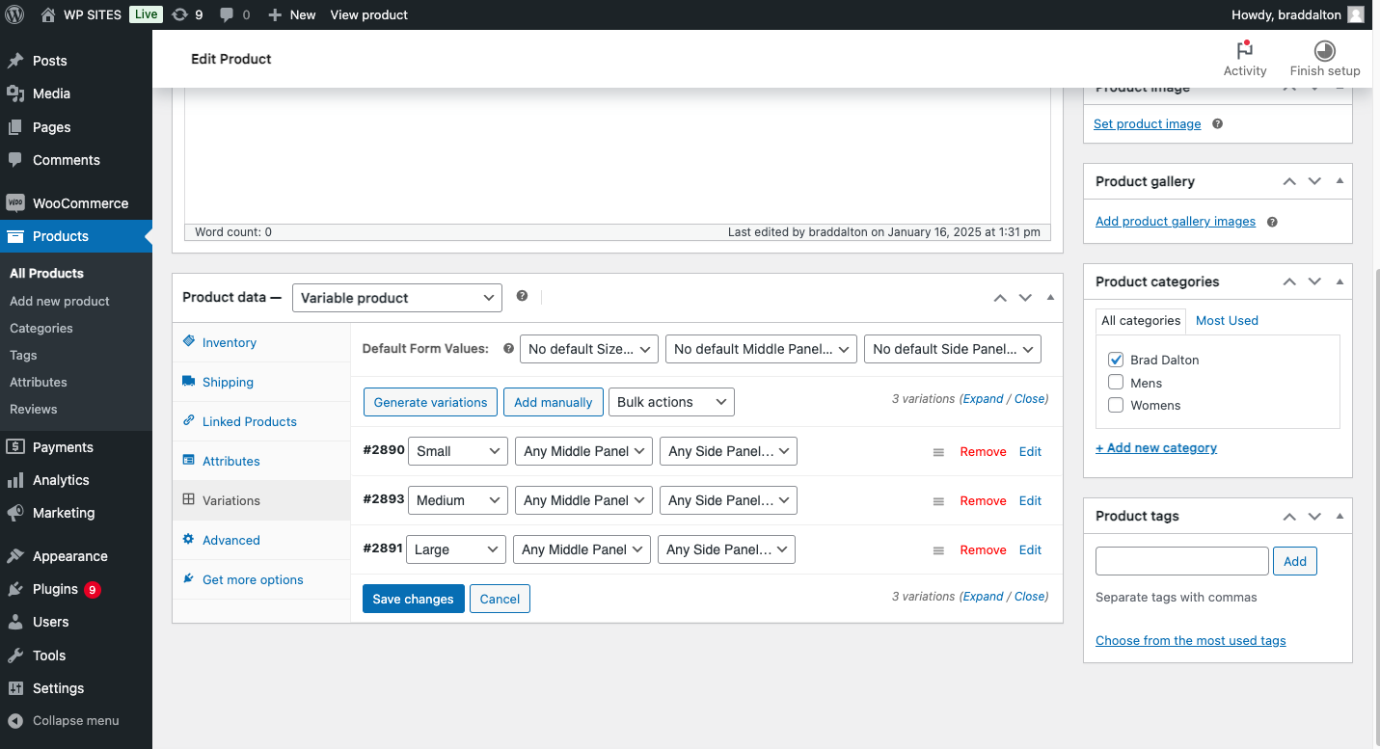Enable the Womens category checkbox
Viewport: 1380px width, 749px height.
(x=1116, y=405)
